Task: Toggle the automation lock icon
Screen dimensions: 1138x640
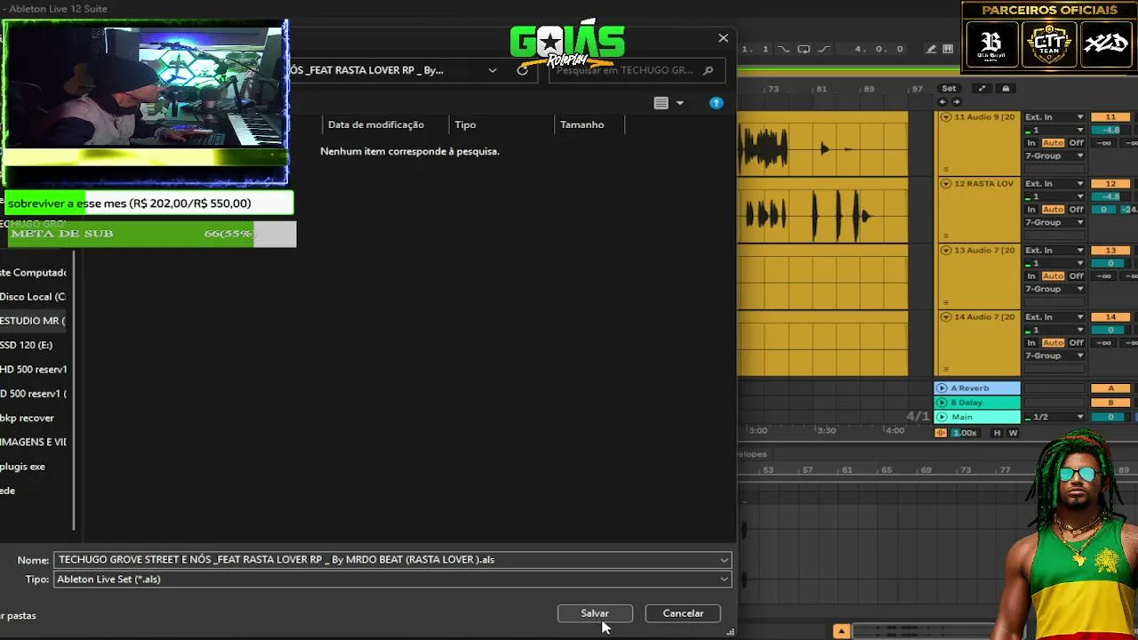Action: (1006, 88)
